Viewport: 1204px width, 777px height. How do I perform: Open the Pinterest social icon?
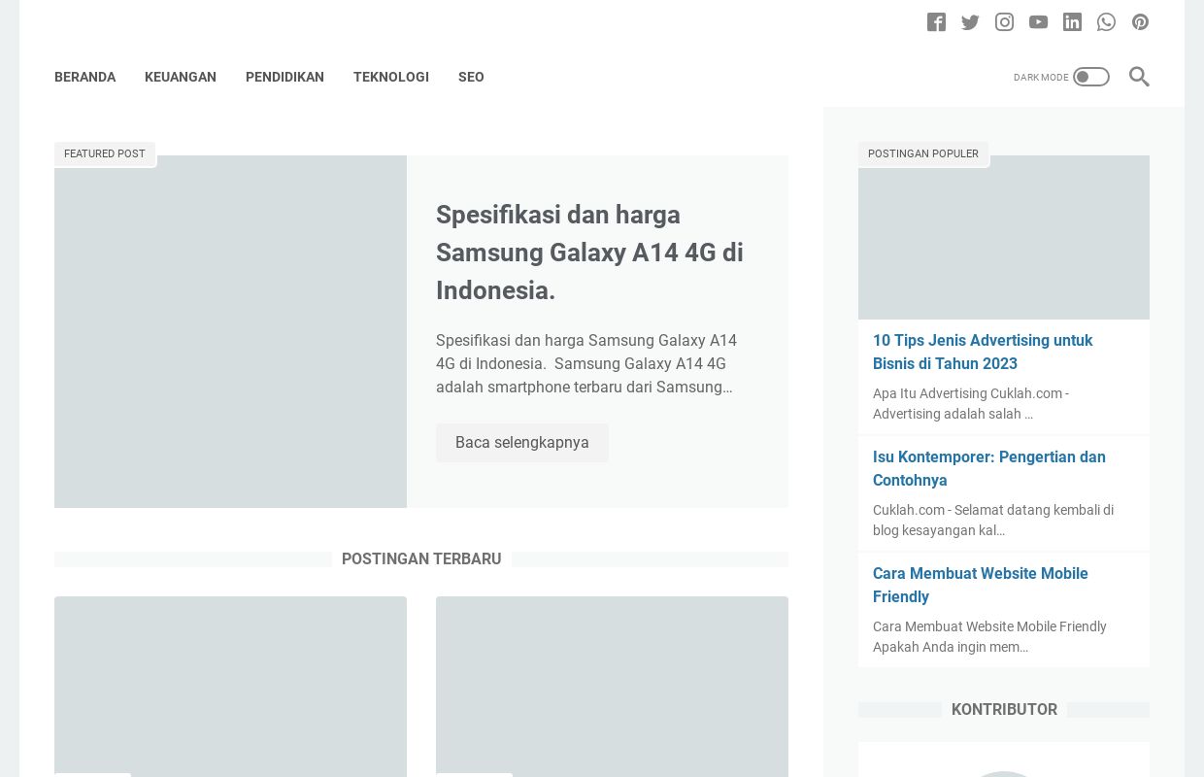pos(1140,22)
